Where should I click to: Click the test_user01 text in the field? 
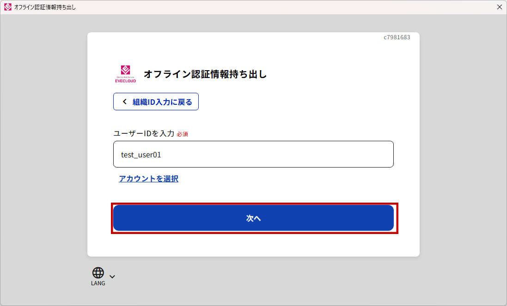[141, 155]
